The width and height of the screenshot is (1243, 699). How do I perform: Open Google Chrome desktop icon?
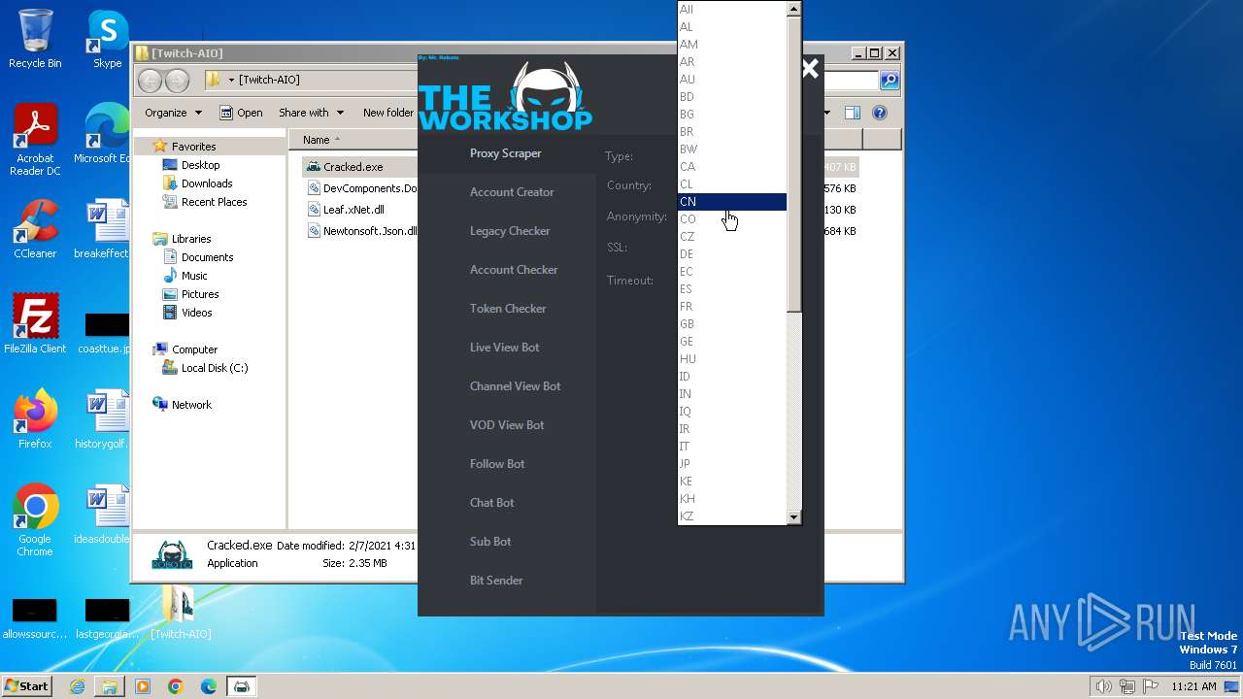[35, 520]
